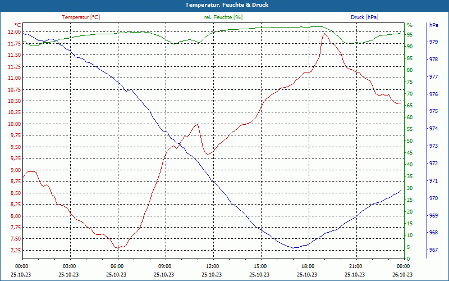Click the 85 humidity tick label

pos(410,58)
